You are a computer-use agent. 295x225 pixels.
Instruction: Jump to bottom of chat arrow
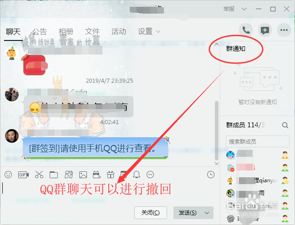click(217, 163)
